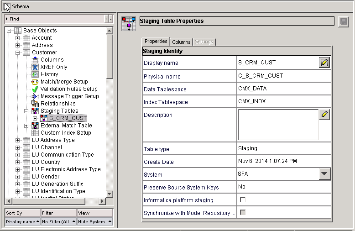
Task: Click the CMX_INDX tablespace value
Action: click(252, 101)
